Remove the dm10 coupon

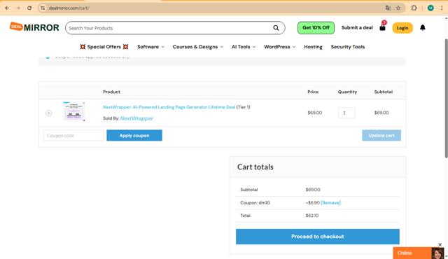(331, 203)
